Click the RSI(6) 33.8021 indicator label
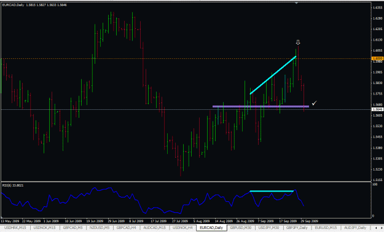 pyautogui.click(x=13, y=185)
